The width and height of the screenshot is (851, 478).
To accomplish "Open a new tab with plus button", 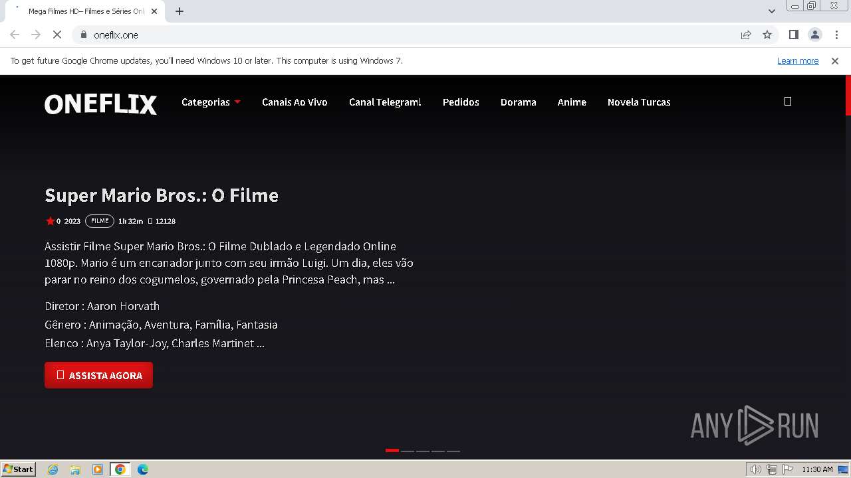I will pos(180,11).
